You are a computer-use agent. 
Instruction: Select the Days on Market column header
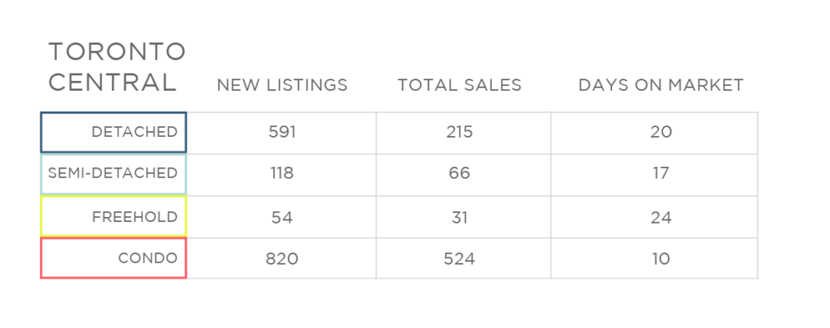coord(661,85)
